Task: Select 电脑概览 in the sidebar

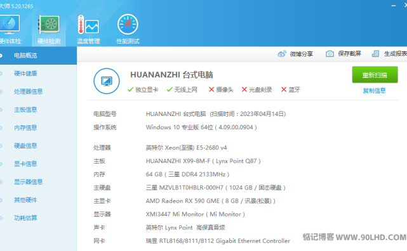Action: pyautogui.click(x=38, y=55)
